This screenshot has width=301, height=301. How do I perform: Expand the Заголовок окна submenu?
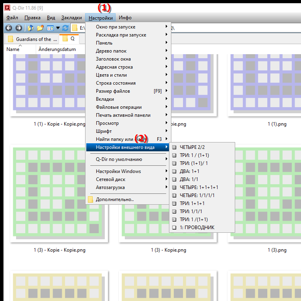tap(128, 59)
